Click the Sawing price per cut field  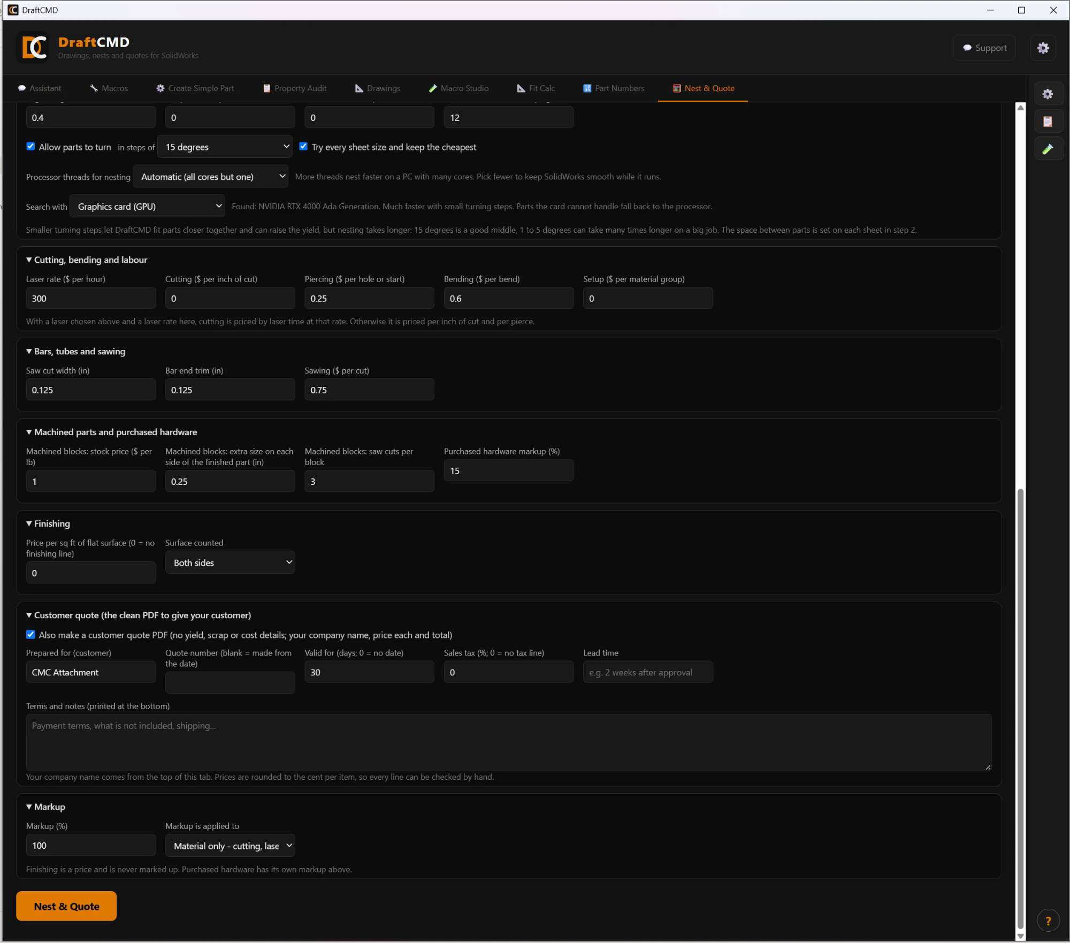tap(369, 390)
